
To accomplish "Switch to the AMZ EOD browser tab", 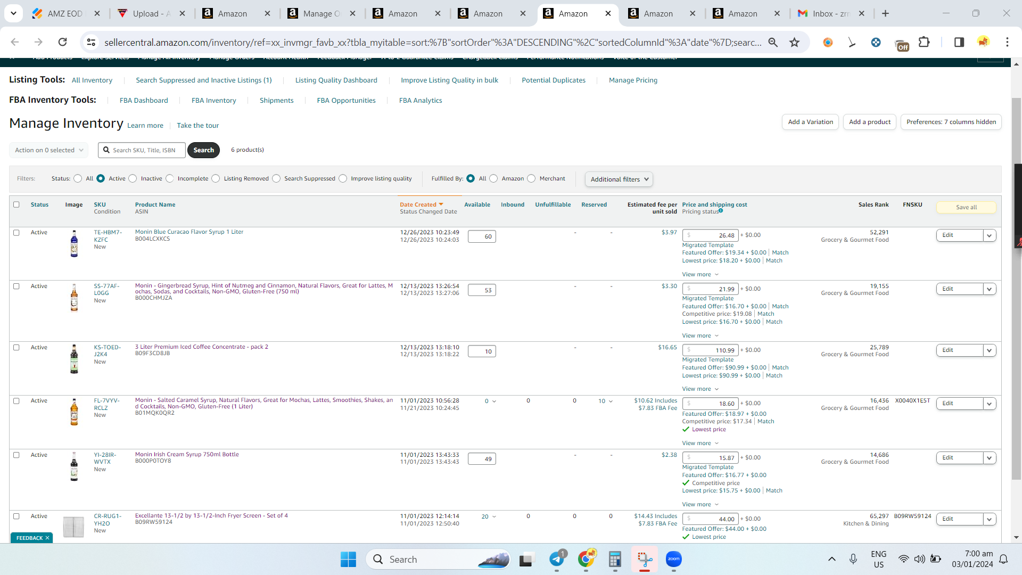I will (66, 13).
